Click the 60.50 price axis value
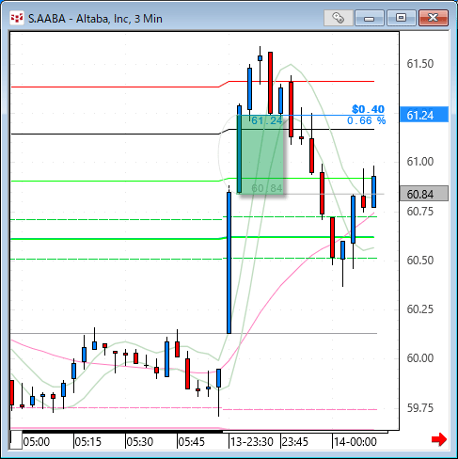Image resolution: width=458 pixels, height=459 pixels. [420, 261]
